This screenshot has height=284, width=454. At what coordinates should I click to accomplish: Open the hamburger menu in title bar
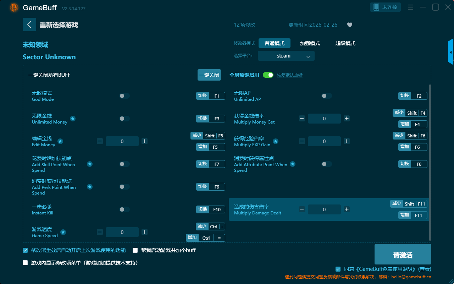[x=410, y=7]
